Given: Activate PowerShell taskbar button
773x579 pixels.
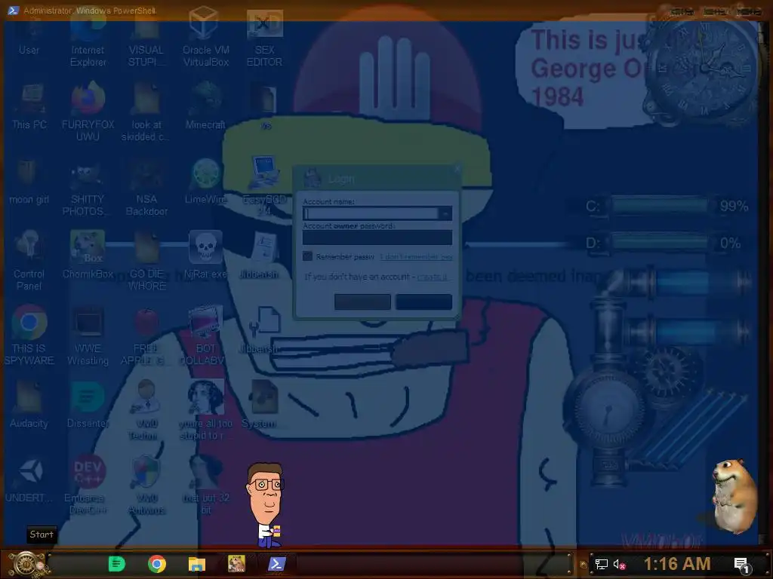Looking at the screenshot, I should click(276, 564).
